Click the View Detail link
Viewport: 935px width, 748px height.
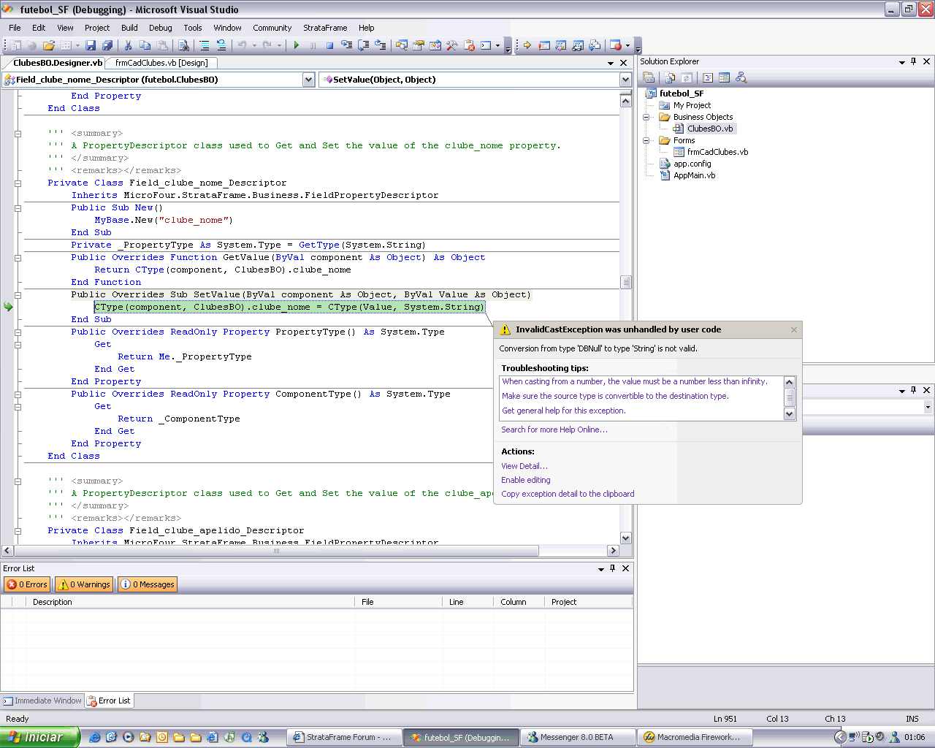point(524,466)
